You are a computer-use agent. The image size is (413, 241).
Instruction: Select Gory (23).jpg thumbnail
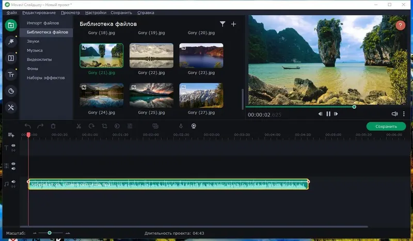pyautogui.click(x=201, y=56)
